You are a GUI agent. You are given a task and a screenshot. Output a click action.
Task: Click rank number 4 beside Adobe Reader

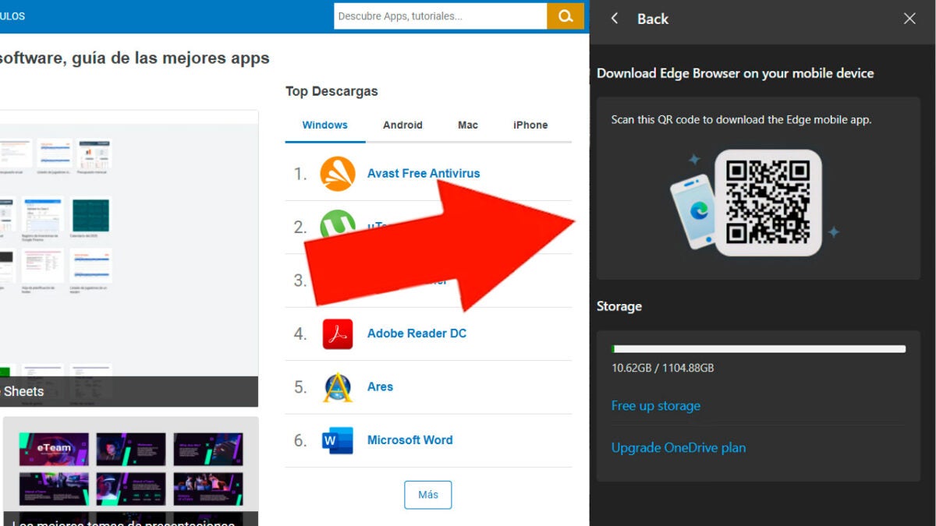click(300, 334)
